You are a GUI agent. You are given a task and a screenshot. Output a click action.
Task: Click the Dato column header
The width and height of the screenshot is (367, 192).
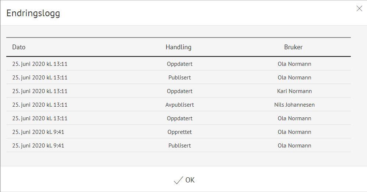(x=19, y=47)
